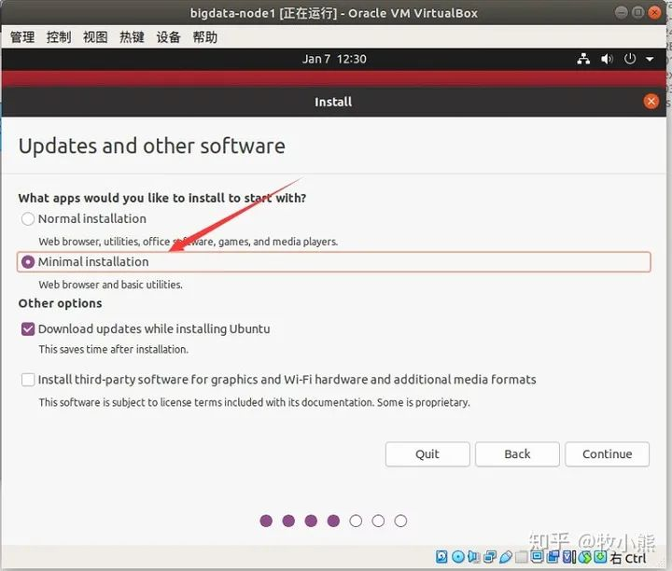The image size is (672, 571).
Task: Click the Back button
Action: point(517,454)
